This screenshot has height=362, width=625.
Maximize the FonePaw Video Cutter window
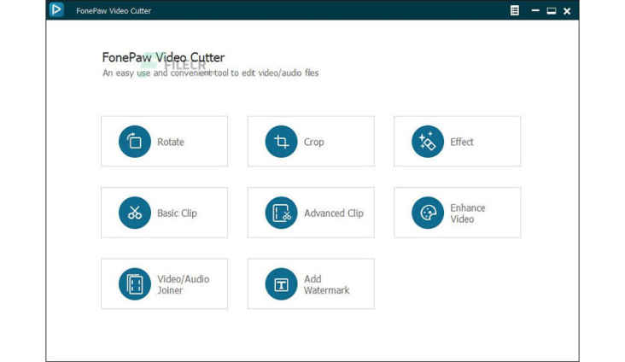tap(551, 11)
